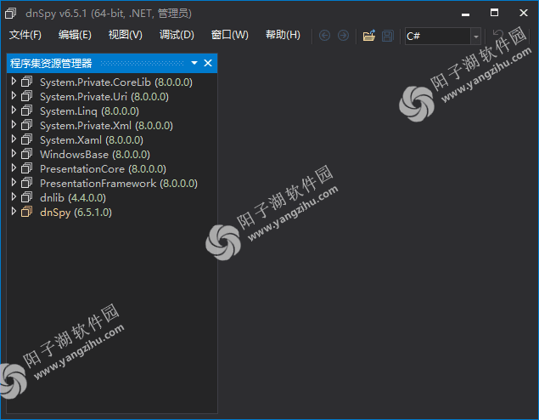Screen dimensions: 539x420
Task: Open the 帮助(H) menu
Action: pos(283,35)
